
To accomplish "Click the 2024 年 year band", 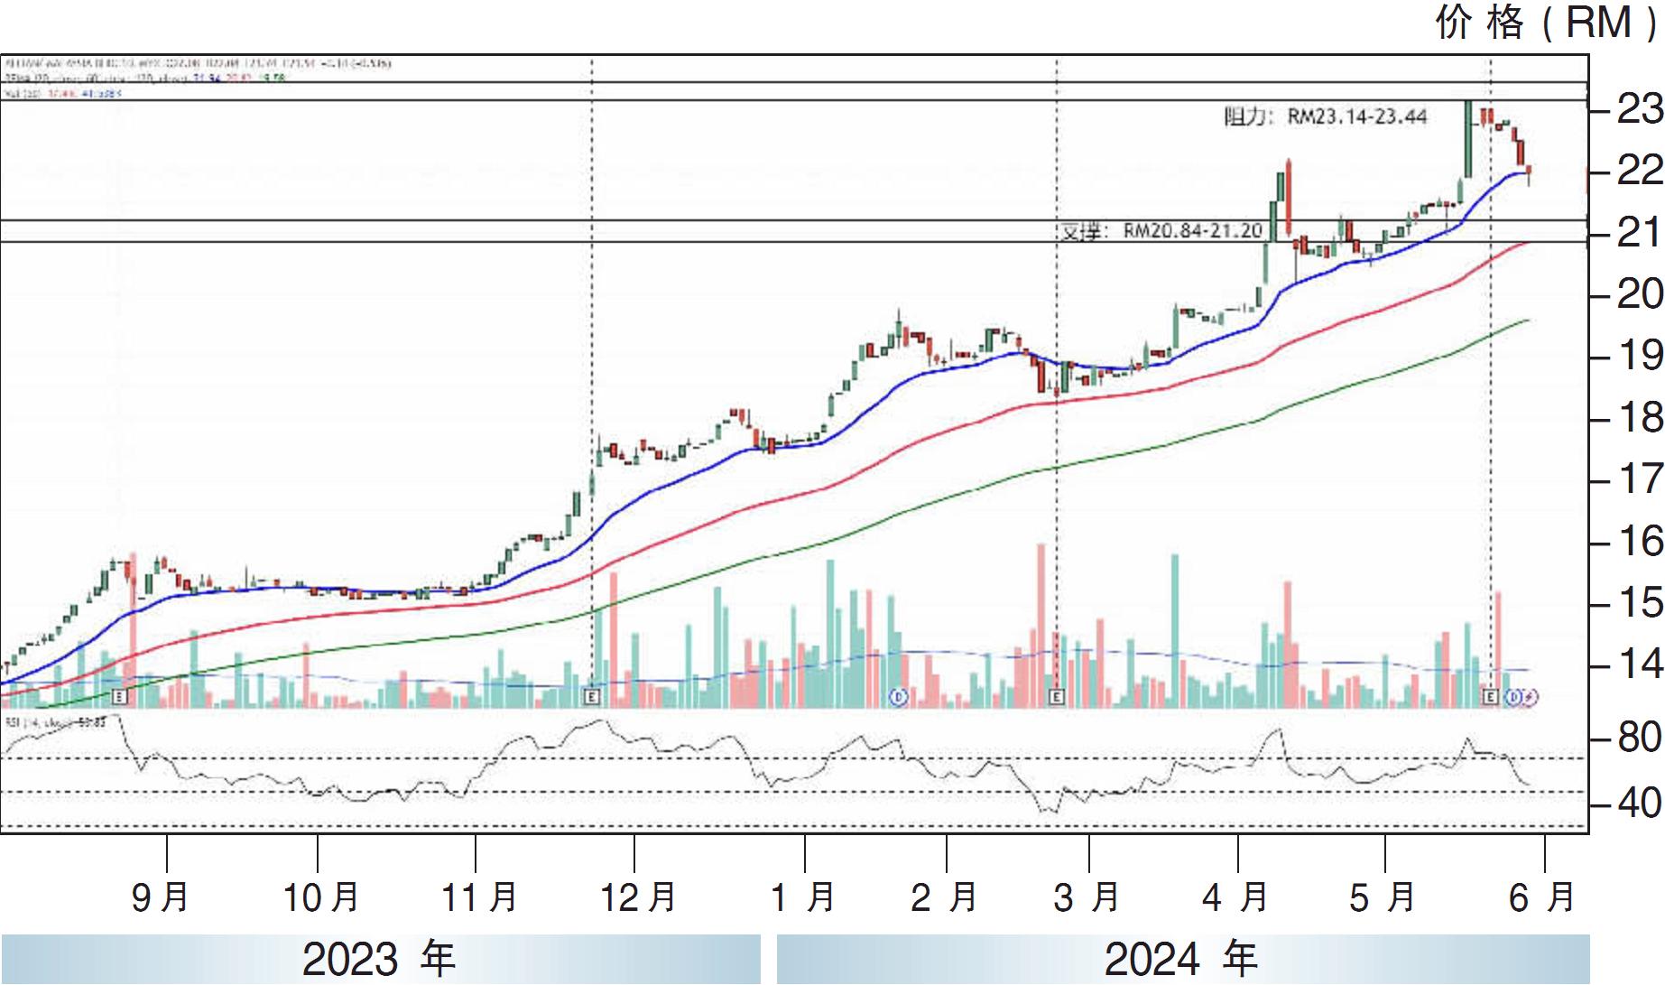I will (1183, 960).
